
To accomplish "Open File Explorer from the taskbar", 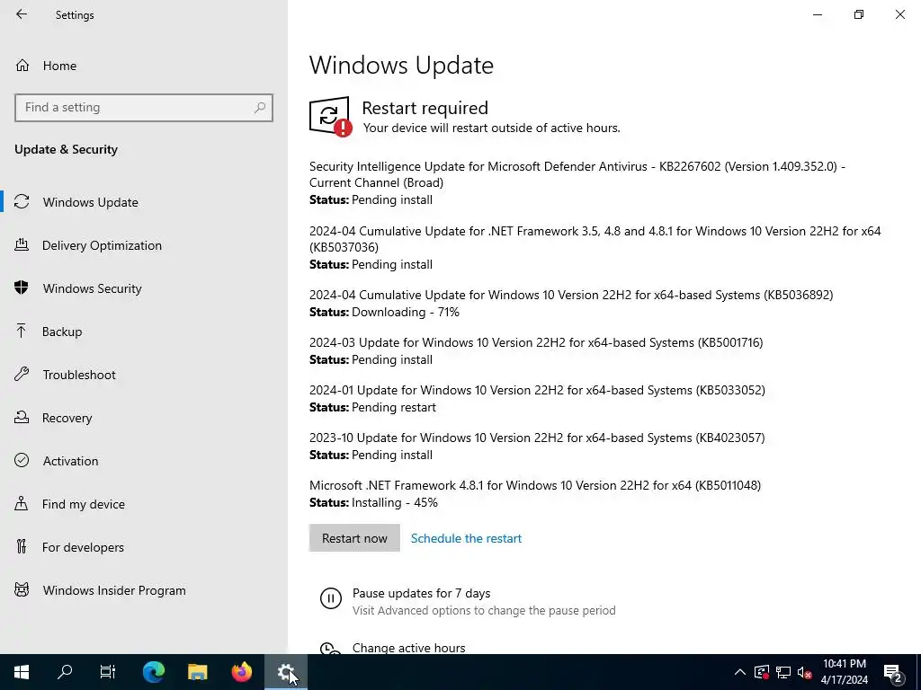I will 197,672.
